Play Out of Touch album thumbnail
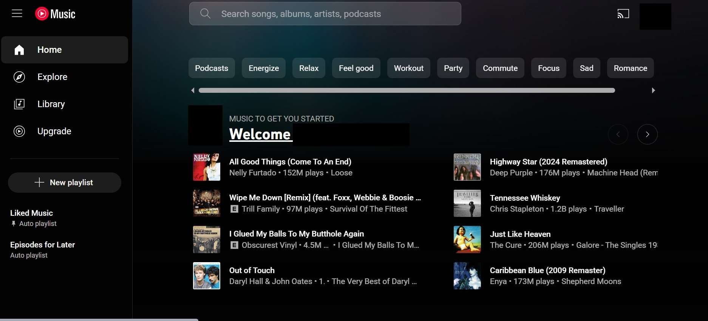 tap(207, 276)
